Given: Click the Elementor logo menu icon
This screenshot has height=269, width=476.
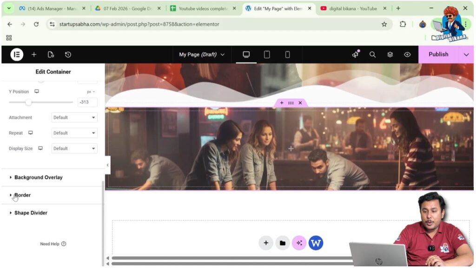Looking at the screenshot, I should [17, 54].
